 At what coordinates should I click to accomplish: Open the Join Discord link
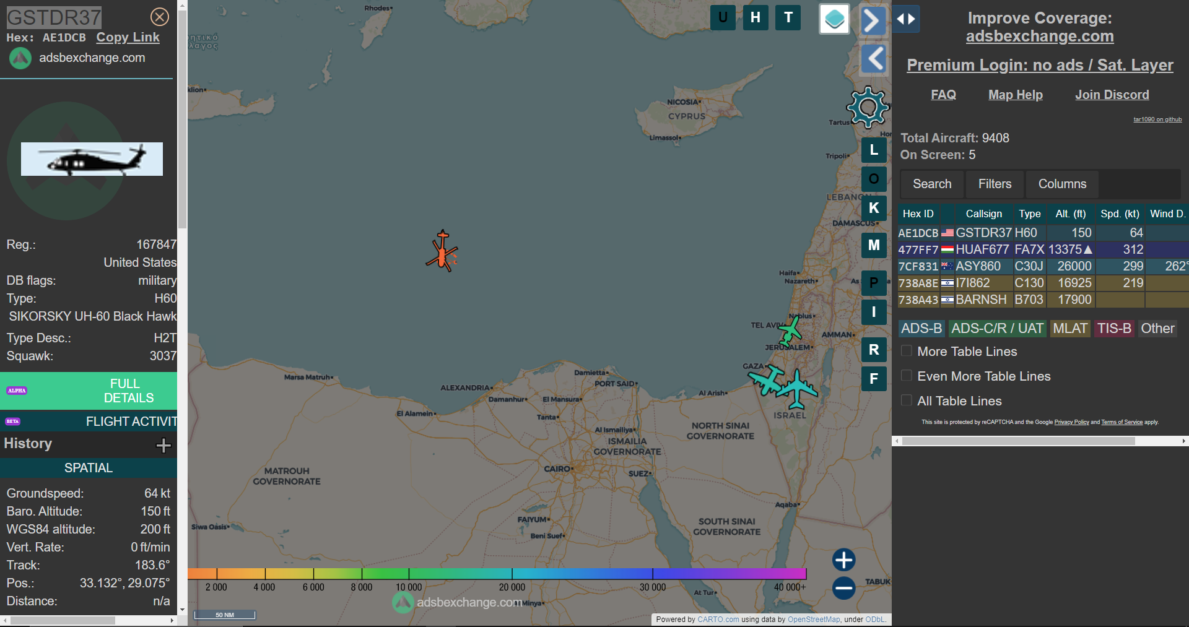point(1112,95)
